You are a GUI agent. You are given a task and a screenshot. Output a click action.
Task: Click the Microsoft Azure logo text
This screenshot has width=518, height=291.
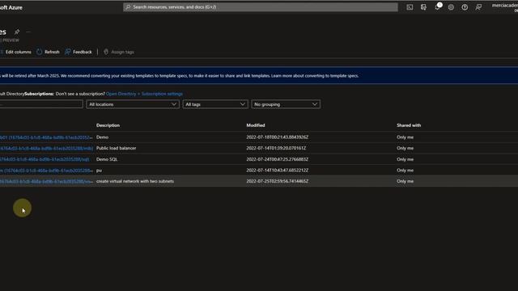[x=11, y=7]
